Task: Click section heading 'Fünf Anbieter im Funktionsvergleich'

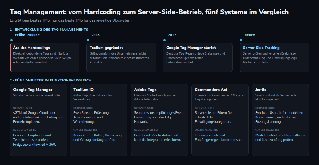Action: [x=50, y=80]
